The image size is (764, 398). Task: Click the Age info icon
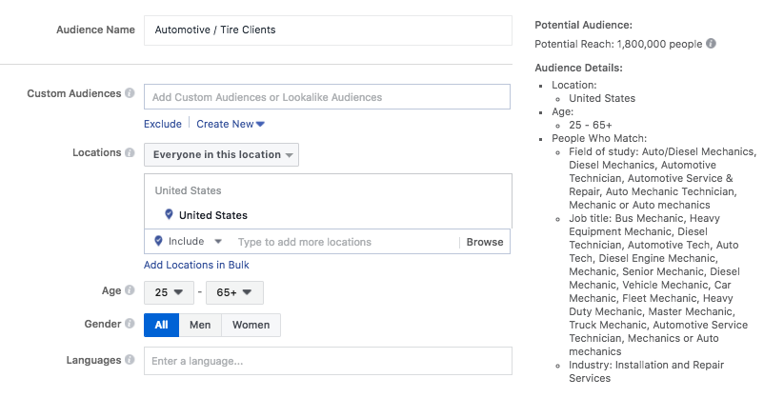[x=130, y=290]
